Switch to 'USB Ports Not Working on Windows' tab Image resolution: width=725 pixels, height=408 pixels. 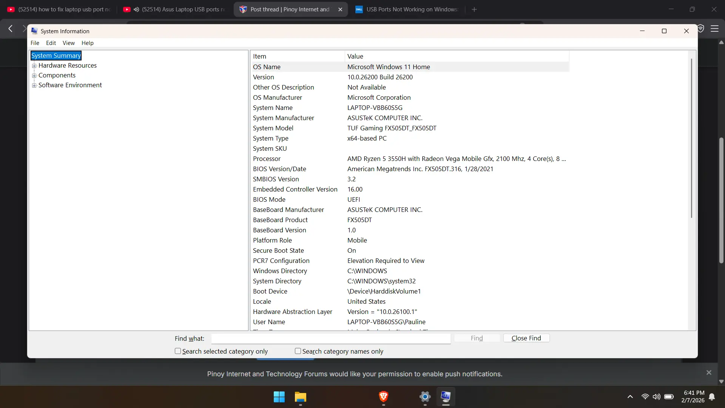point(407,9)
